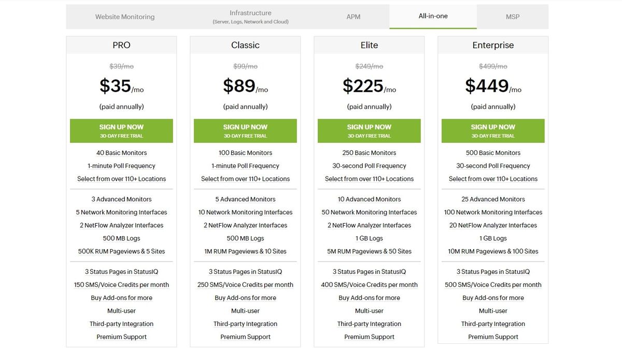Image resolution: width=622 pixels, height=349 pixels.
Task: Click the PRO plan header
Action: (121, 45)
